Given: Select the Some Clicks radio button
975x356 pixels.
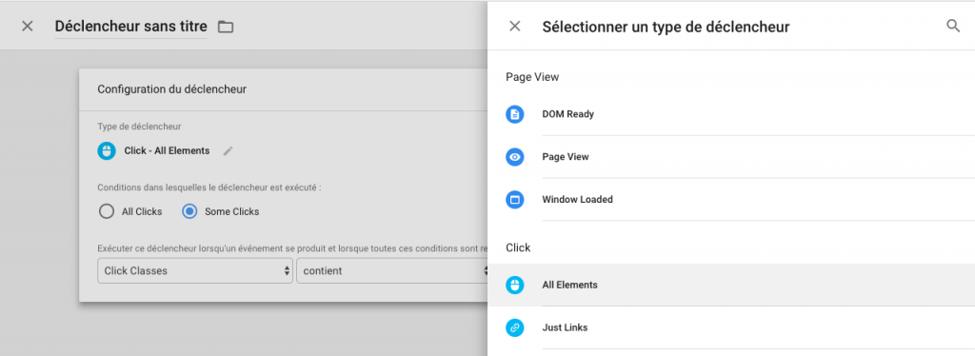Looking at the screenshot, I should coord(189,212).
